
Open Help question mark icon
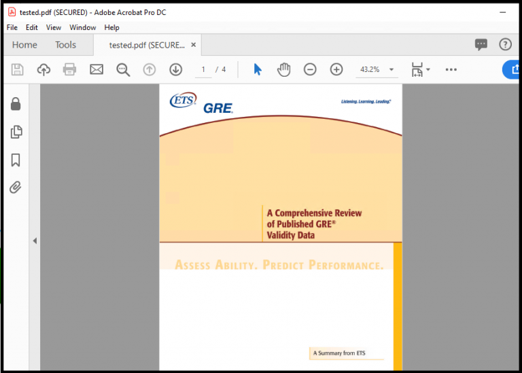(x=506, y=44)
